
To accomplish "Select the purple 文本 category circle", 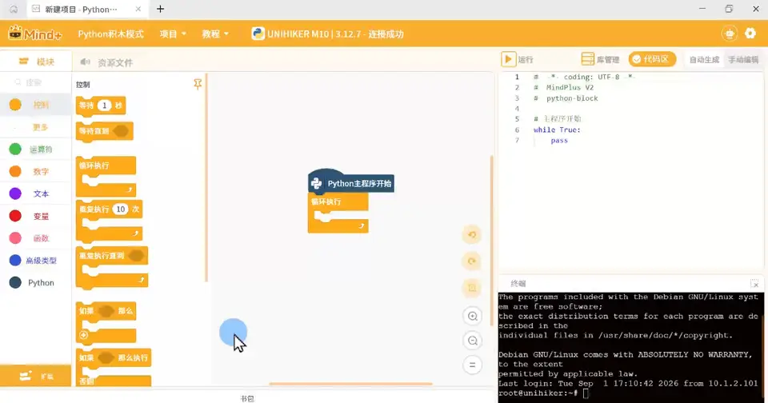I will click(15, 194).
